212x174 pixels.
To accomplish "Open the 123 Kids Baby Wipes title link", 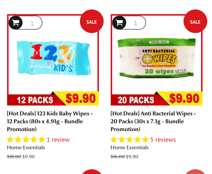I will pos(49,121).
